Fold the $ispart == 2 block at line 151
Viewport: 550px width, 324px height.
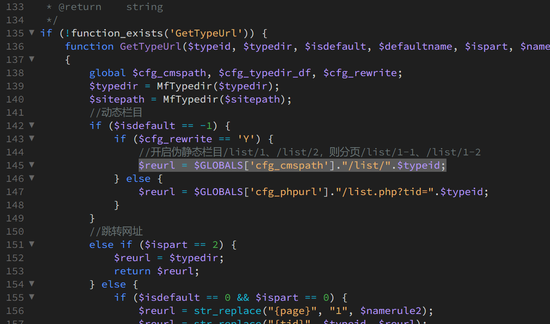(31, 244)
